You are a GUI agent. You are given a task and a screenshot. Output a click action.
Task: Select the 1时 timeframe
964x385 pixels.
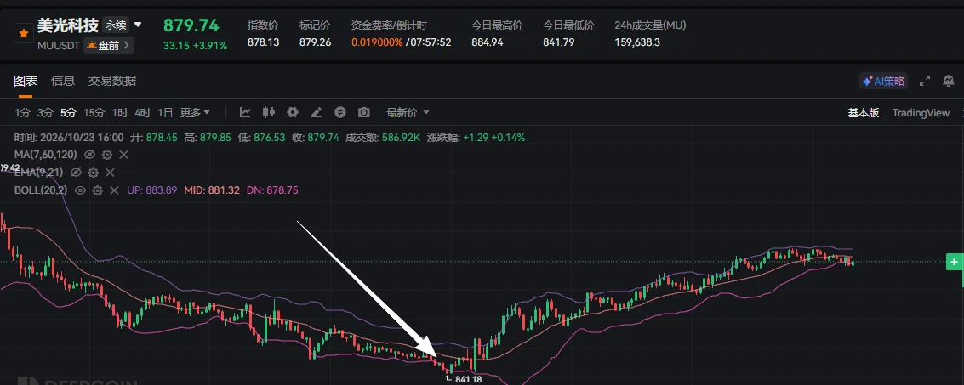coord(120,113)
